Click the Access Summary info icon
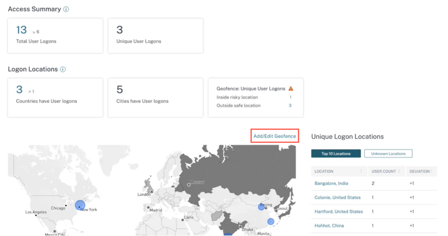 tap(66, 9)
